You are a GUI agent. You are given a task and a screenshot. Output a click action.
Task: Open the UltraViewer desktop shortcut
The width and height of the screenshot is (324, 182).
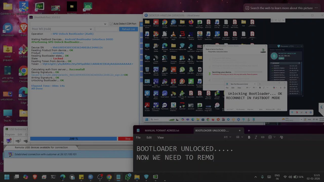7,30
